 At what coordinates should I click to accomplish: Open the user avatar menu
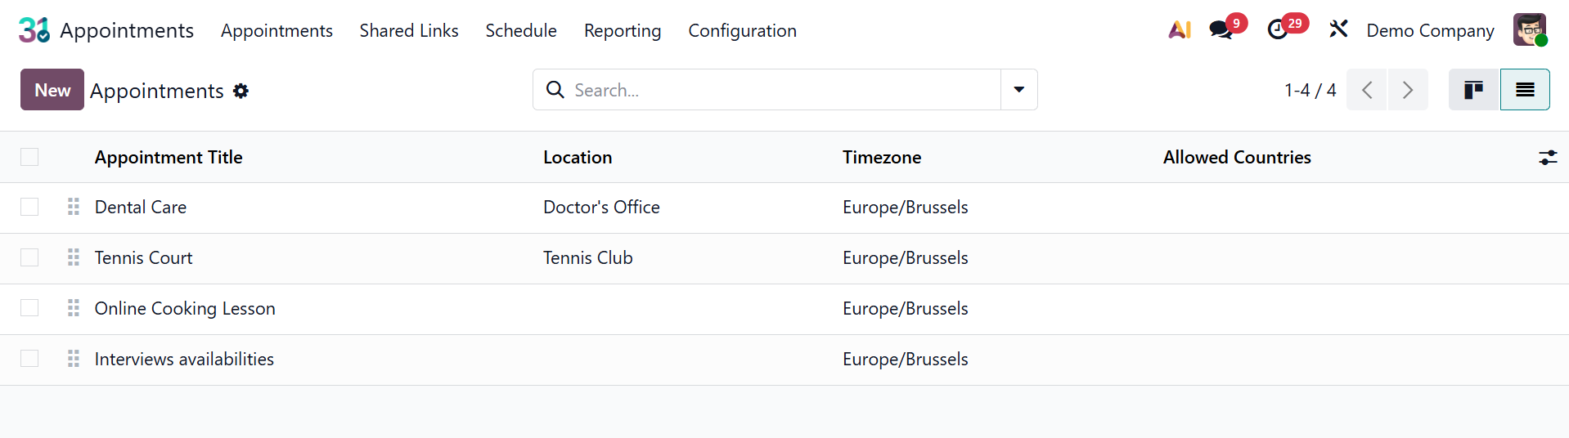(1529, 30)
